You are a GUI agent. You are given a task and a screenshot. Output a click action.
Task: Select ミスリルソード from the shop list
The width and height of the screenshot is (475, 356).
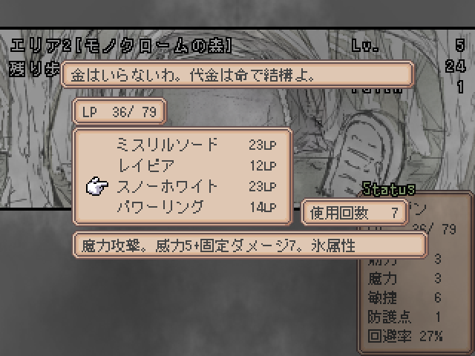pos(167,145)
